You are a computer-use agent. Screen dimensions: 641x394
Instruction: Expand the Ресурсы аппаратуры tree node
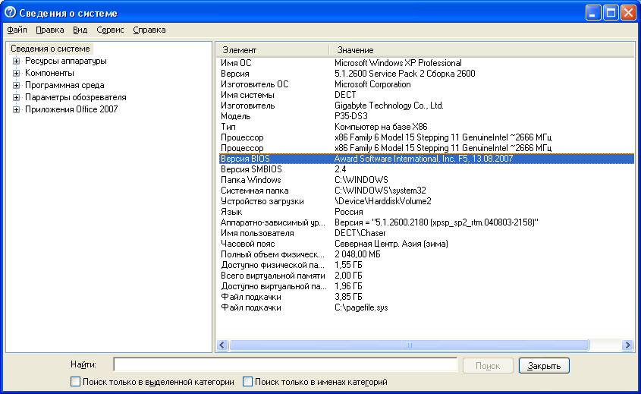point(16,61)
